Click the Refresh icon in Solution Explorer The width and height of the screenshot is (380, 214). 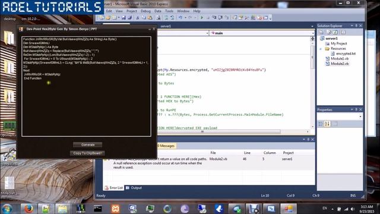pos(335,32)
